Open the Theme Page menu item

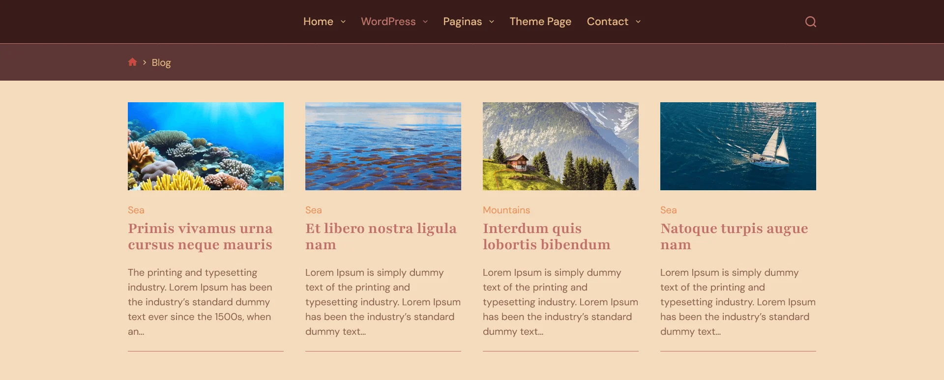coord(540,22)
